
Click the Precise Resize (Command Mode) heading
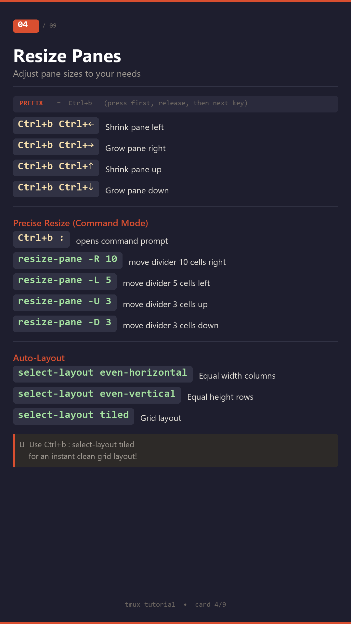[x=81, y=223]
